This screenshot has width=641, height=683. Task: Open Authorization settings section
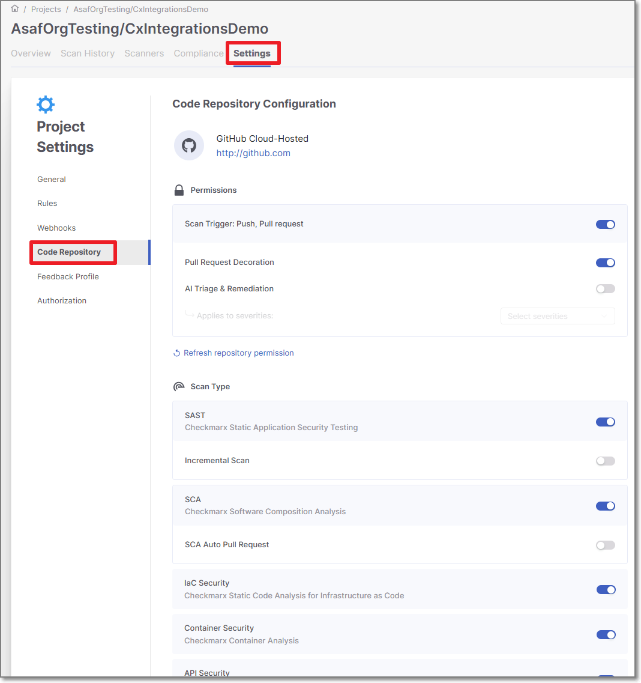62,301
